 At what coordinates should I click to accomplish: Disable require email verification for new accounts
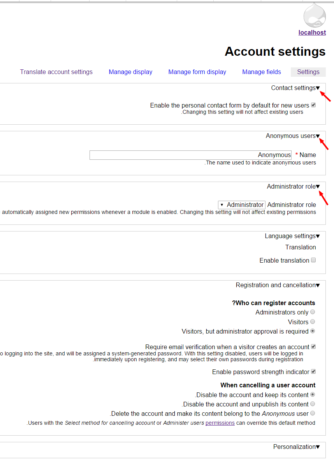[313, 346]
